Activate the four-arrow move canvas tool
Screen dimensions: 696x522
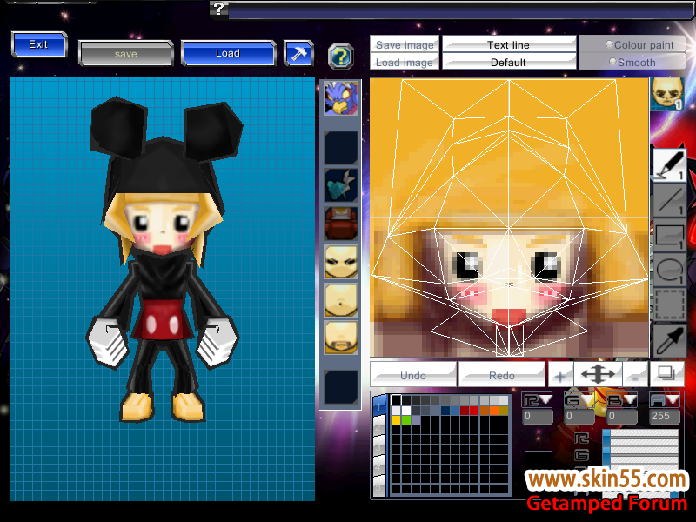click(598, 375)
